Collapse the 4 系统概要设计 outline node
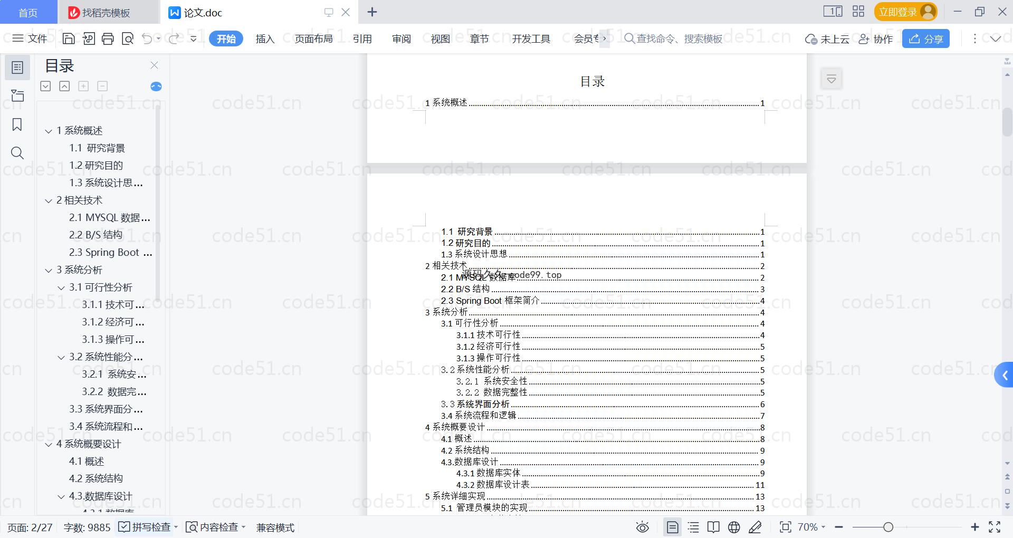This screenshot has width=1013, height=538. click(49, 444)
